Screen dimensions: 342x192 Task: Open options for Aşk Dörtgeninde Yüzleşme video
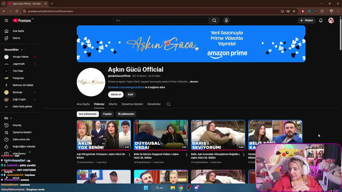tap(130, 155)
